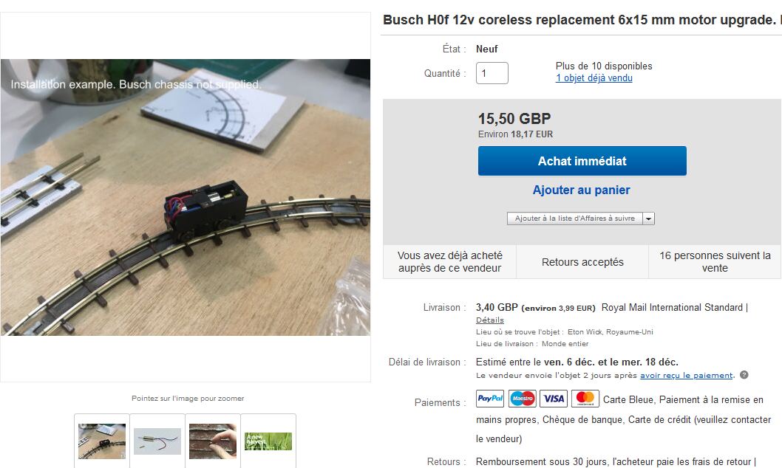
Task: Open 'avoir reçu le paiement' link
Action: click(x=686, y=376)
